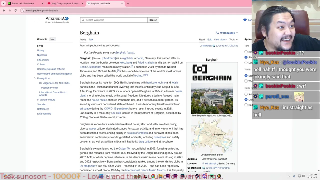Click the globe icon beside top coordinates
The height and width of the screenshot is (180, 320).
pyautogui.click(x=214, y=46)
